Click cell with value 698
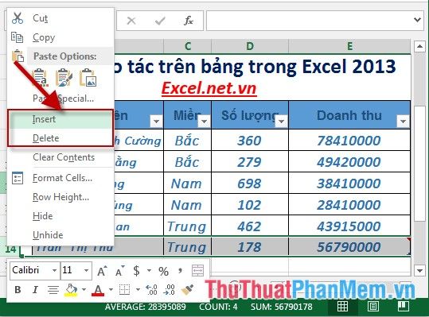The image size is (429, 317). pos(250,184)
